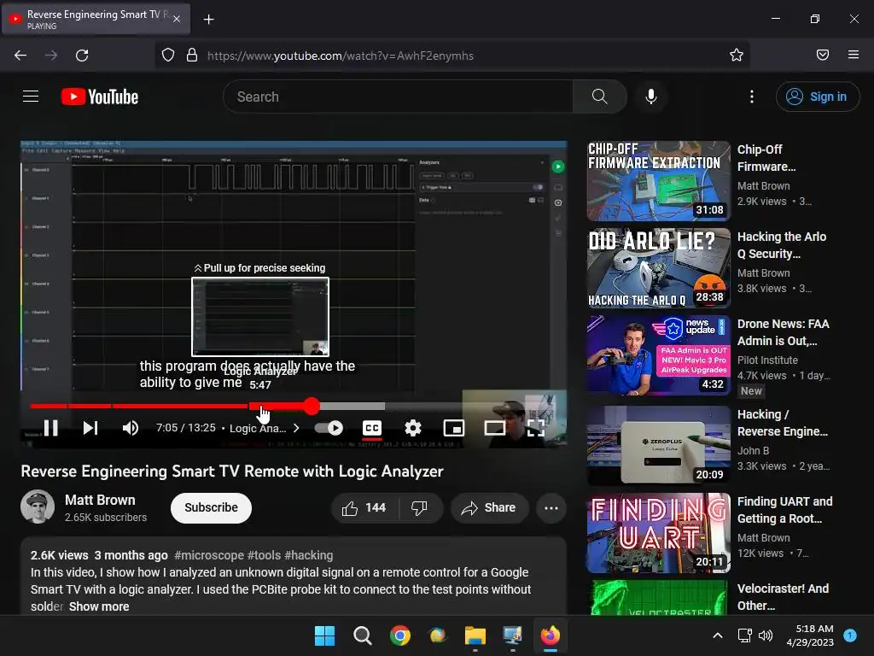This screenshot has height=656, width=874.
Task: Open Hacking / Reverse Engine... video title
Action: pyautogui.click(x=782, y=423)
